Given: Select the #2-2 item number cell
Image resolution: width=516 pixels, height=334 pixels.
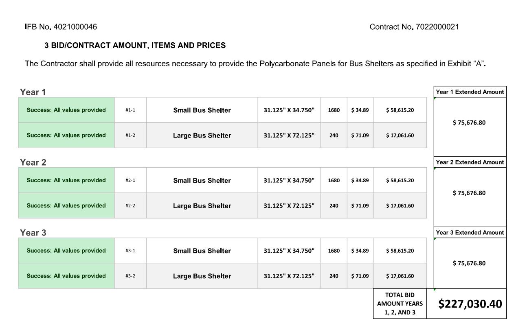Looking at the screenshot, I should point(130,206).
